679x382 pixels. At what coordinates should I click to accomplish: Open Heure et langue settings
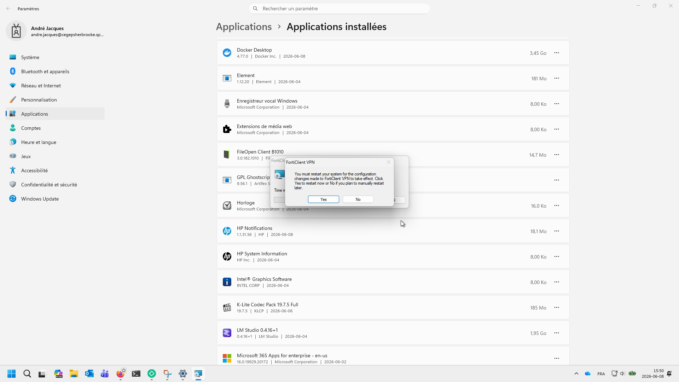[x=55, y=142]
